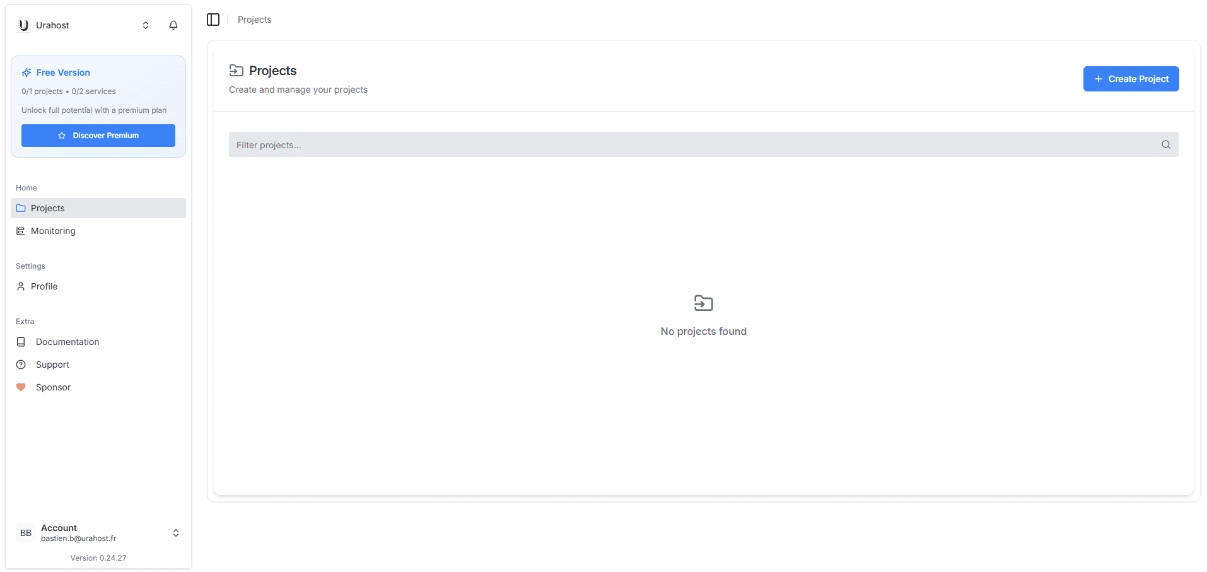Go to Monitoring in sidebar
This screenshot has width=1207, height=572.
(x=53, y=231)
